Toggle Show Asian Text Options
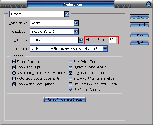The width and height of the screenshot is (153, 125). point(14,84)
